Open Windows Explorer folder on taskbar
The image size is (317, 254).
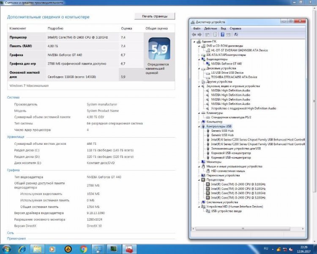point(37,249)
